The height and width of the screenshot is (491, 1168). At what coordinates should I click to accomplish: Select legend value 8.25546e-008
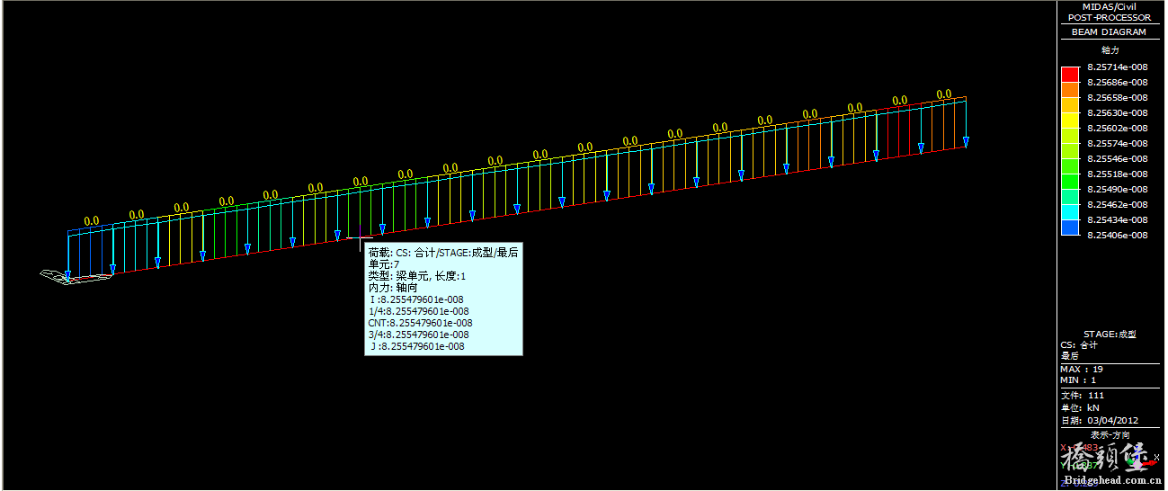(x=1118, y=158)
